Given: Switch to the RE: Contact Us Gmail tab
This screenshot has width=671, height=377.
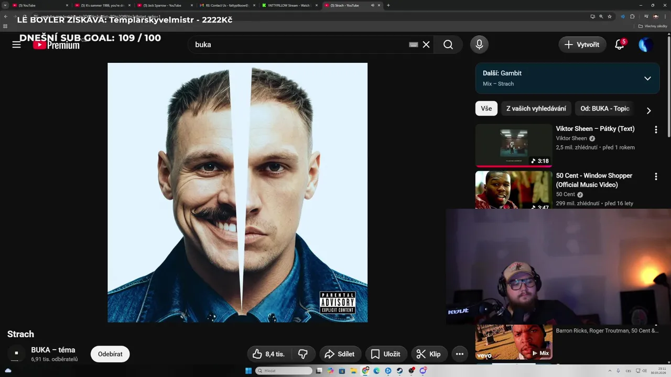Looking at the screenshot, I should tap(227, 5).
